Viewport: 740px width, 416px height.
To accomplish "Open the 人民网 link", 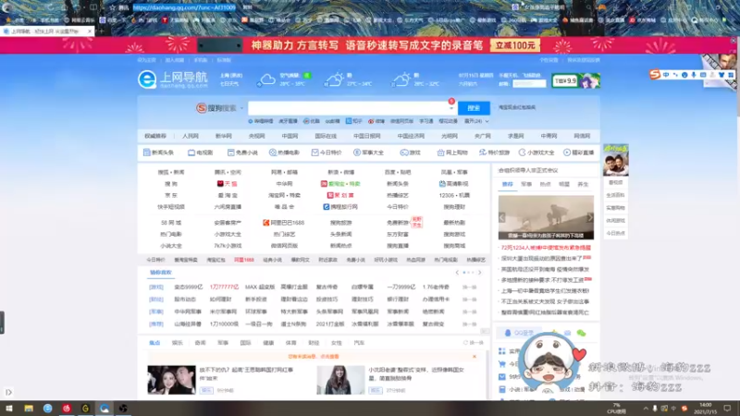I will [x=191, y=136].
